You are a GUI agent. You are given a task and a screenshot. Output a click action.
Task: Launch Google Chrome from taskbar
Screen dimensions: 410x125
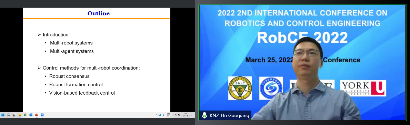click(26, 115)
